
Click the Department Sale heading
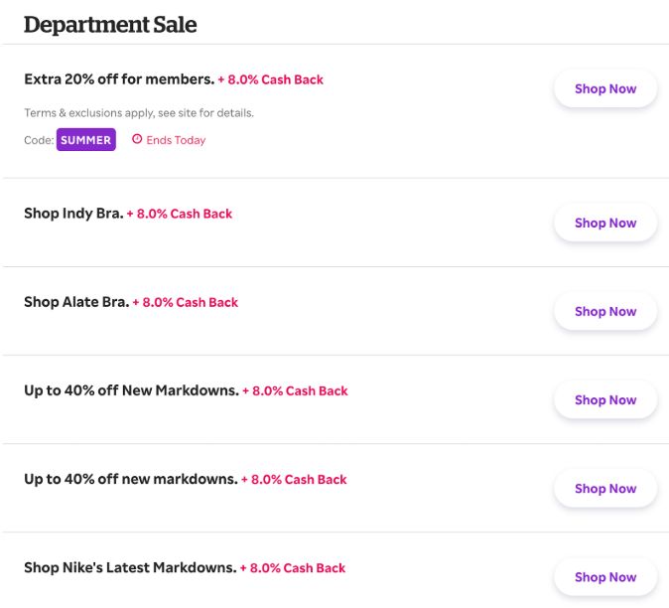(x=110, y=25)
